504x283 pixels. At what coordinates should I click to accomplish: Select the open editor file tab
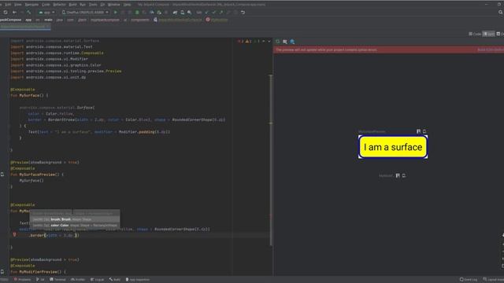click(x=25, y=27)
